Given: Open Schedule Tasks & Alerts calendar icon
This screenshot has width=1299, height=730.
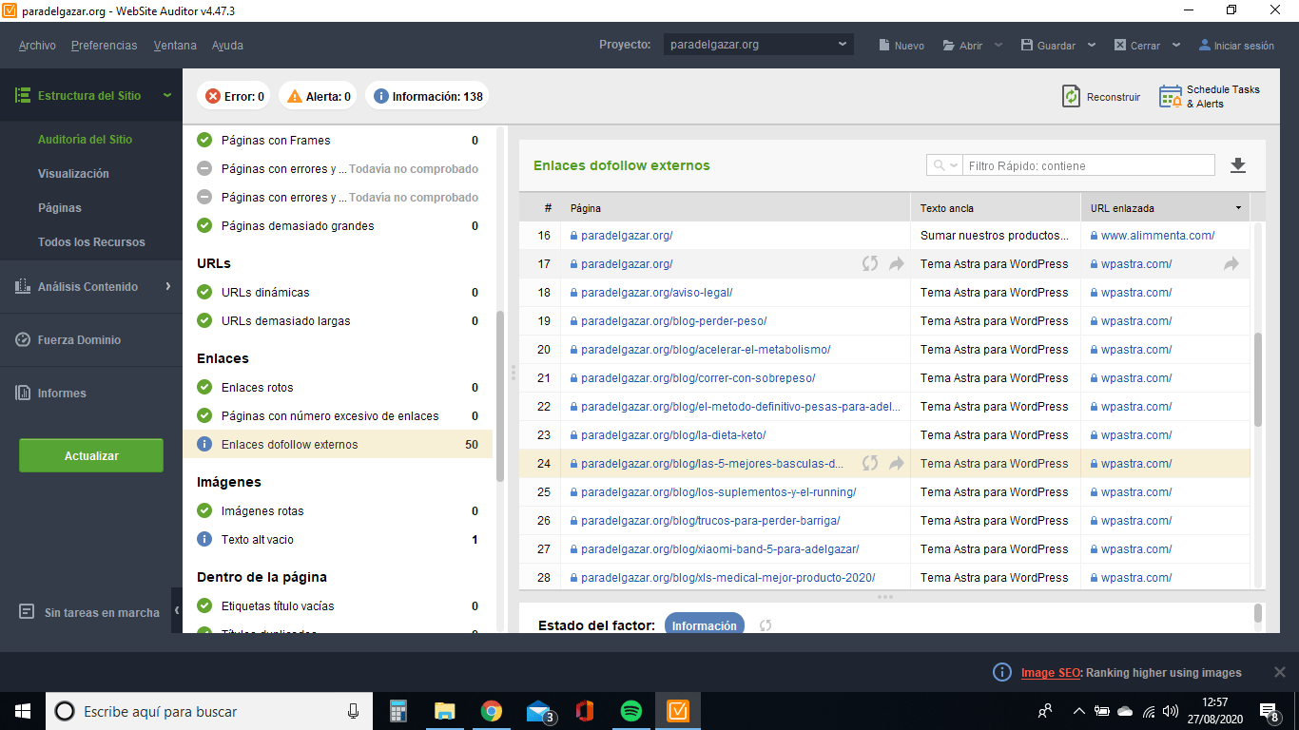Looking at the screenshot, I should [x=1171, y=96].
